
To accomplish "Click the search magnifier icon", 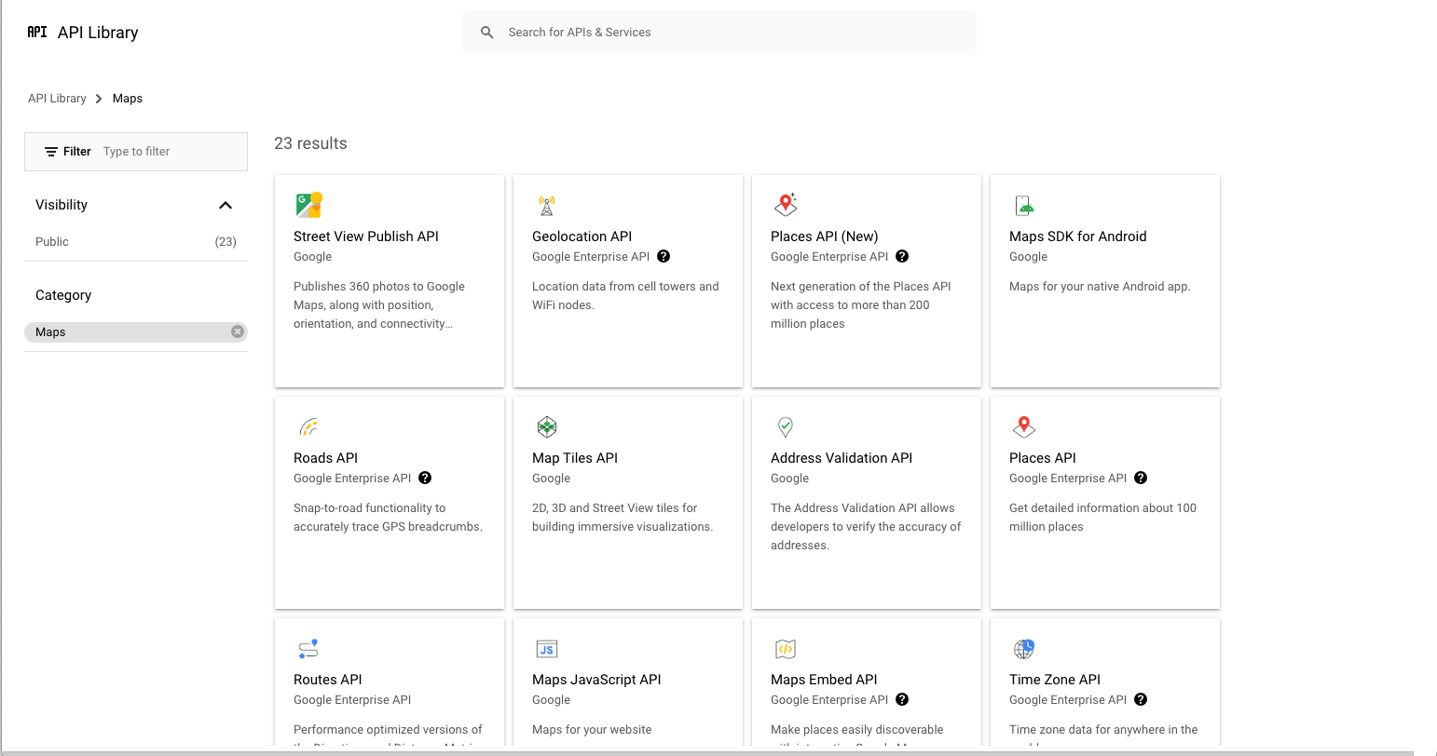I will (486, 33).
